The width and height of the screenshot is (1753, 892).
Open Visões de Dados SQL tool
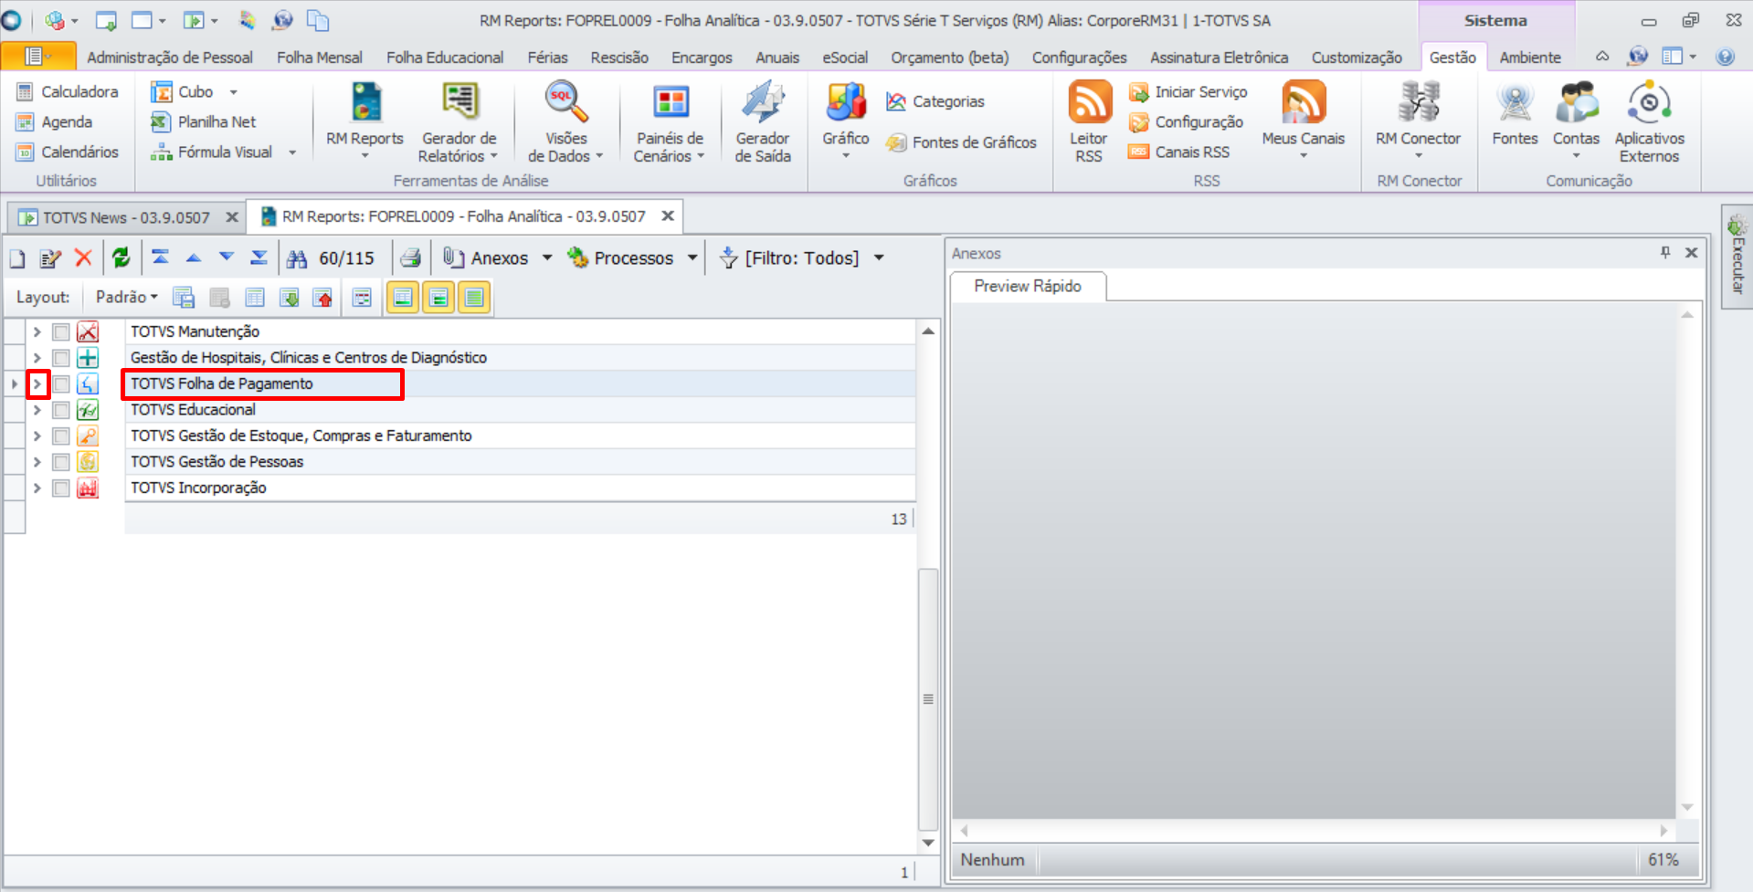tap(565, 121)
